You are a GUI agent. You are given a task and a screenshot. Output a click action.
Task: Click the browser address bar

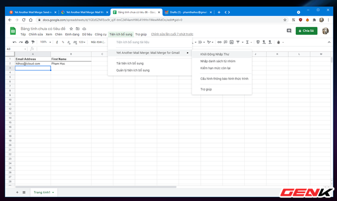tap(160, 20)
